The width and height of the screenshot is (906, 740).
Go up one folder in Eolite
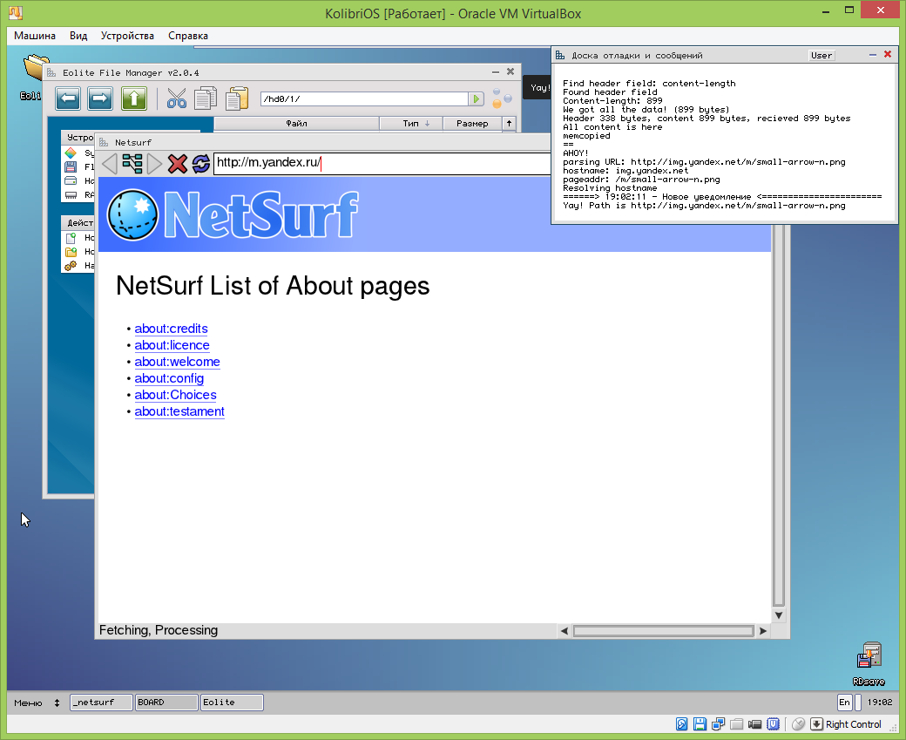pyautogui.click(x=133, y=98)
